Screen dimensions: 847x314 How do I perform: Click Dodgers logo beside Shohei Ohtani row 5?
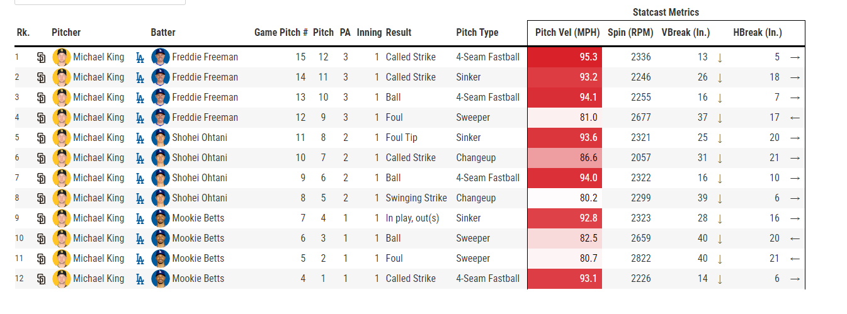tap(140, 138)
